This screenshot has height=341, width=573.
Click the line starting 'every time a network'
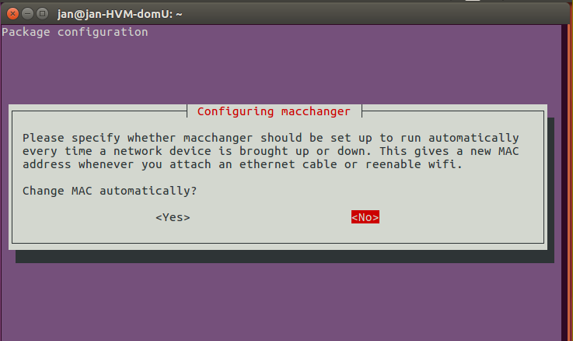pyautogui.click(x=271, y=151)
